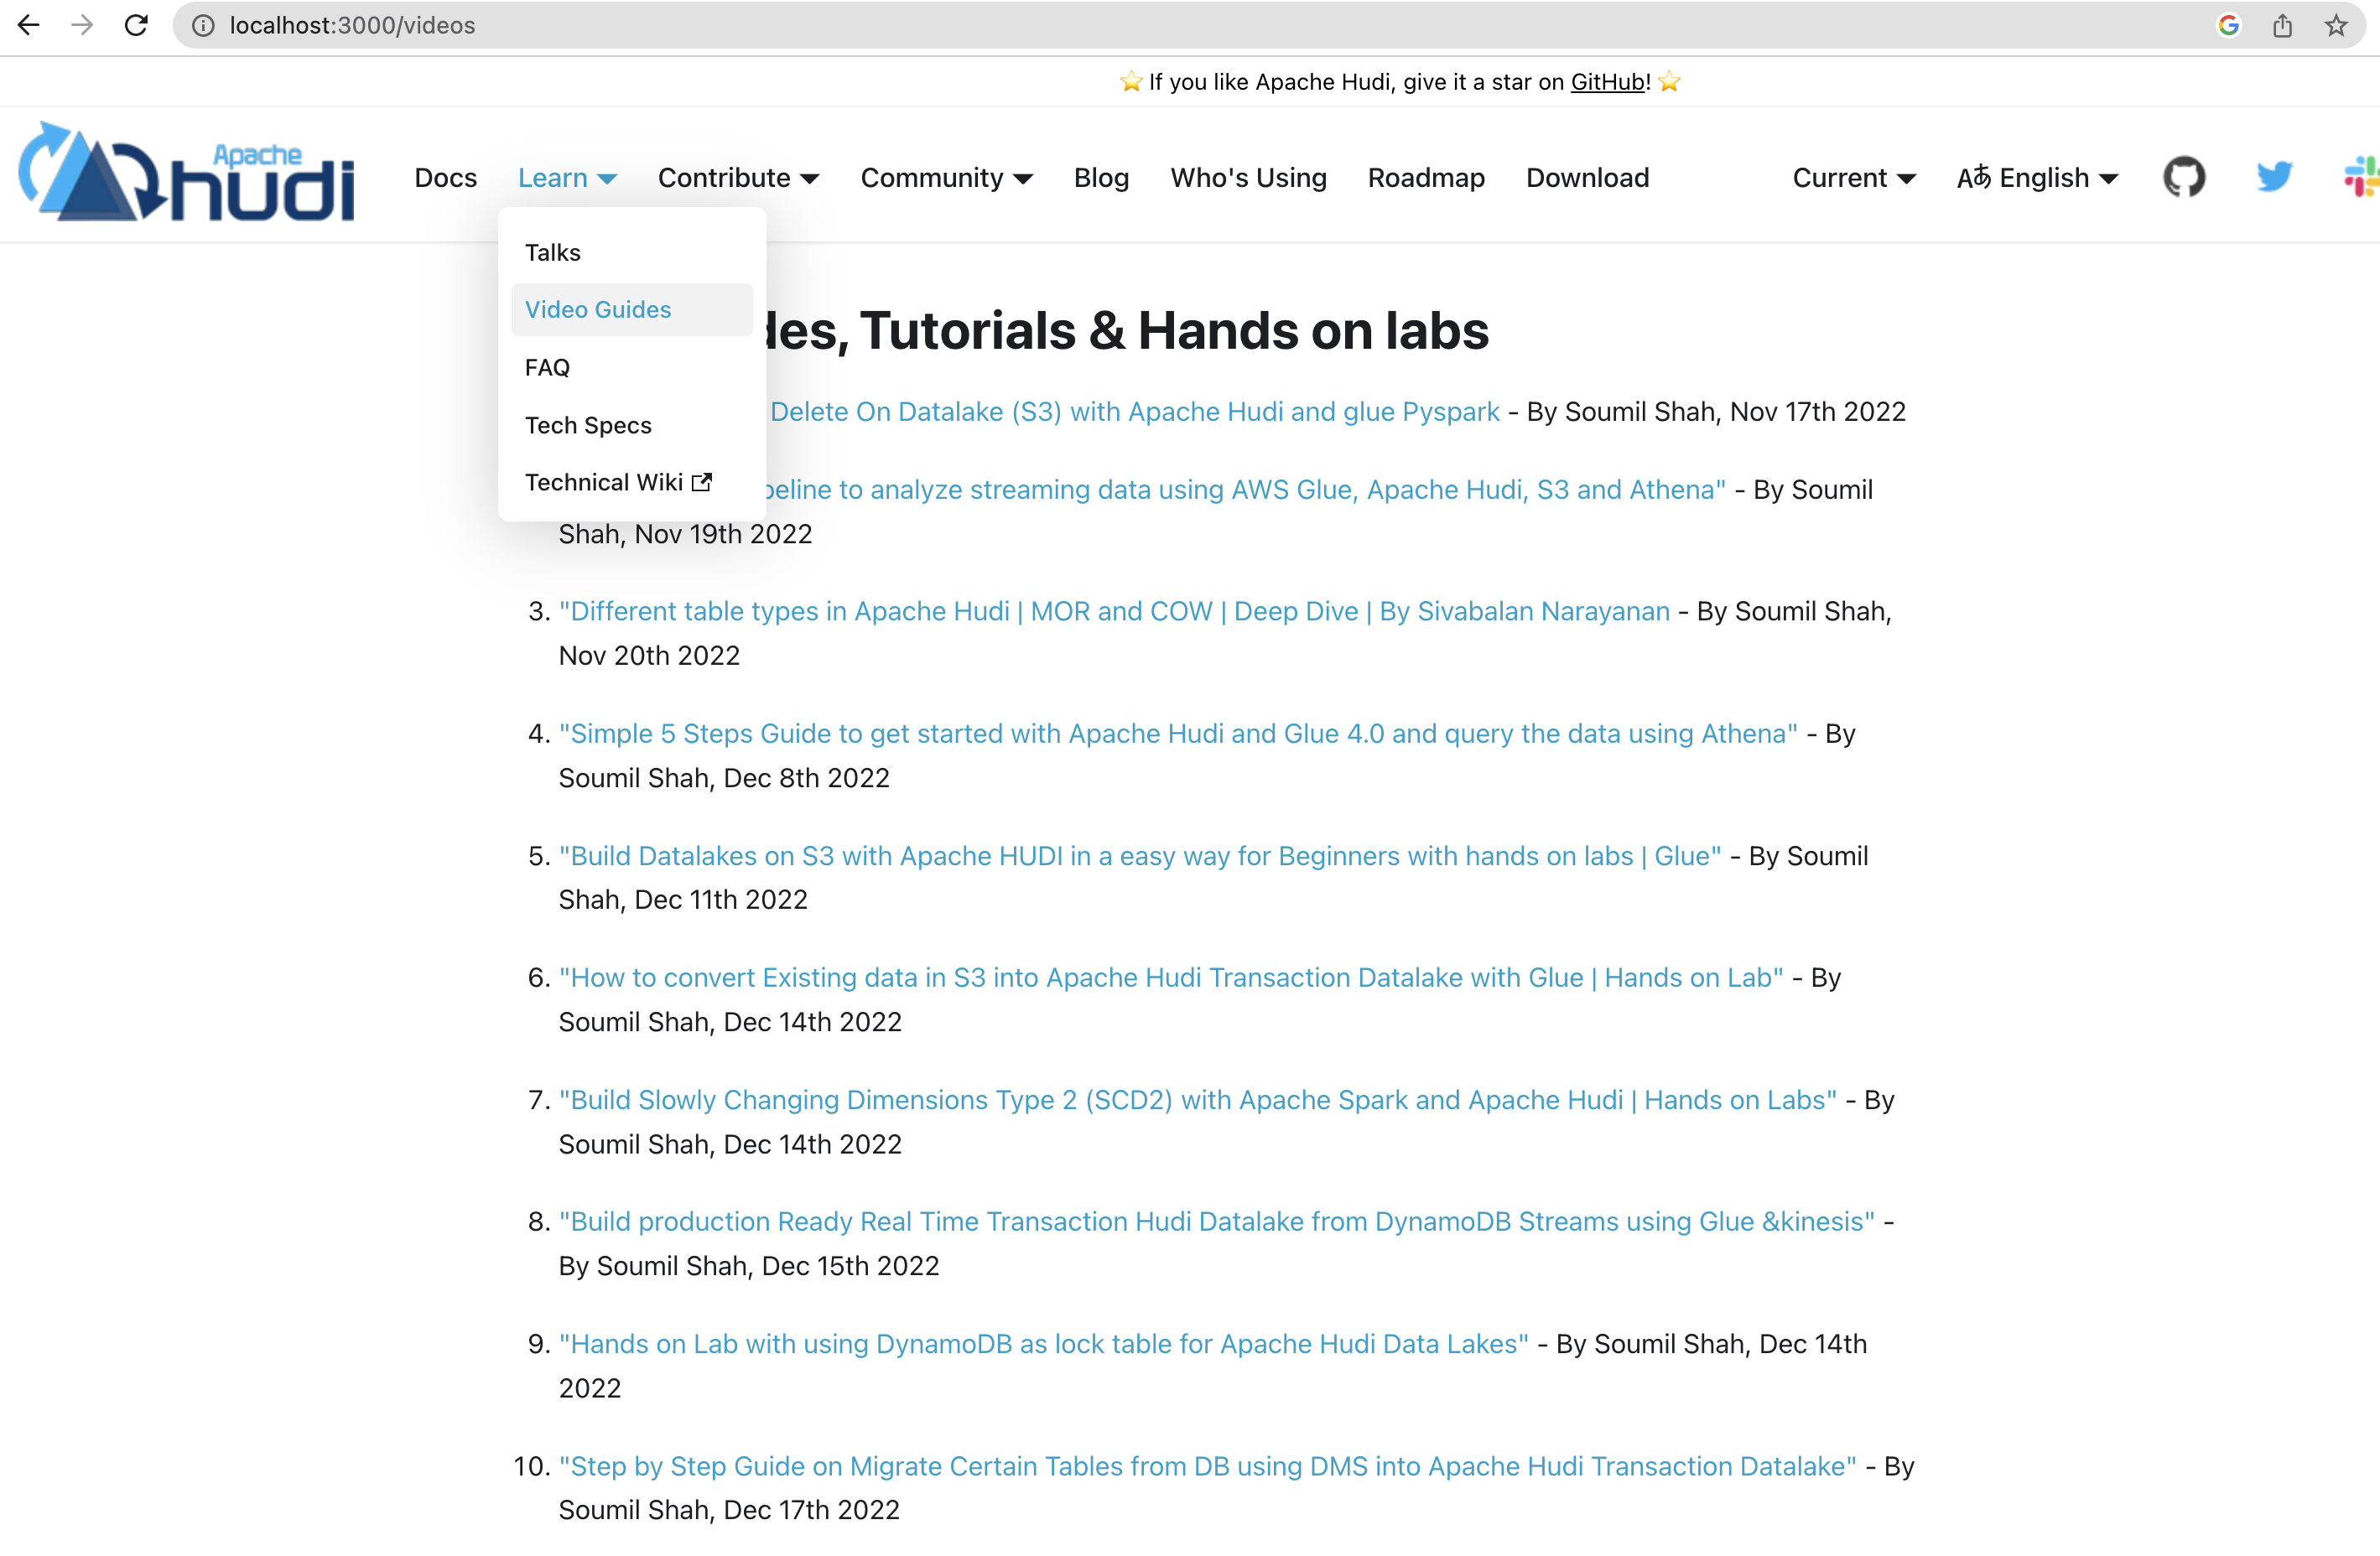View site information via info icon

[x=203, y=25]
